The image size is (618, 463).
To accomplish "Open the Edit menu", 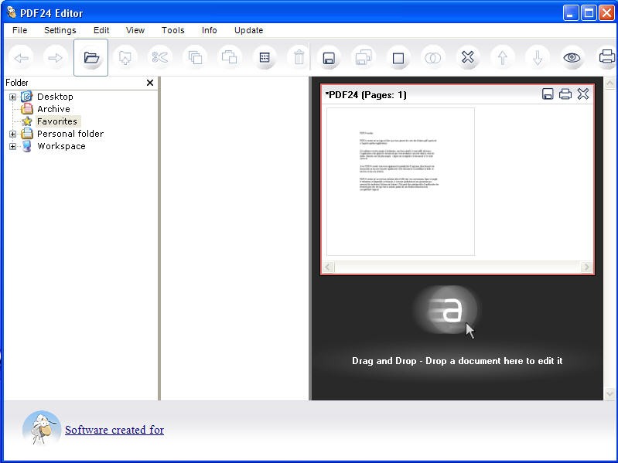I will [101, 30].
